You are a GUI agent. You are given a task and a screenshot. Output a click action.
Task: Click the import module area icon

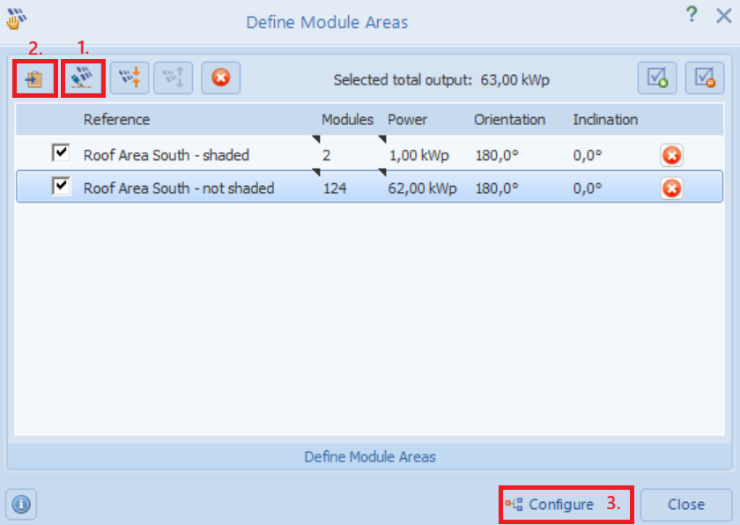tap(35, 78)
